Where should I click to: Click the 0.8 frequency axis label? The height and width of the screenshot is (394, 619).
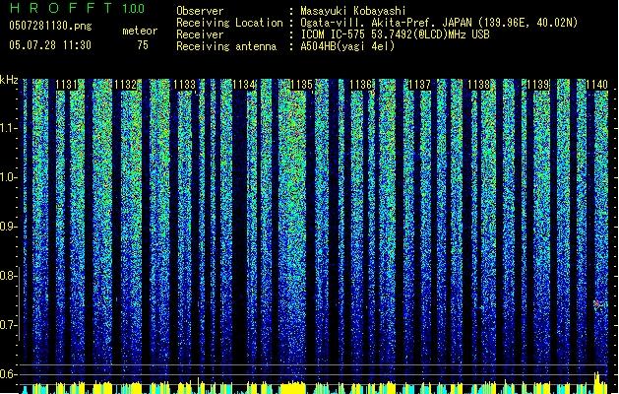click(x=8, y=276)
